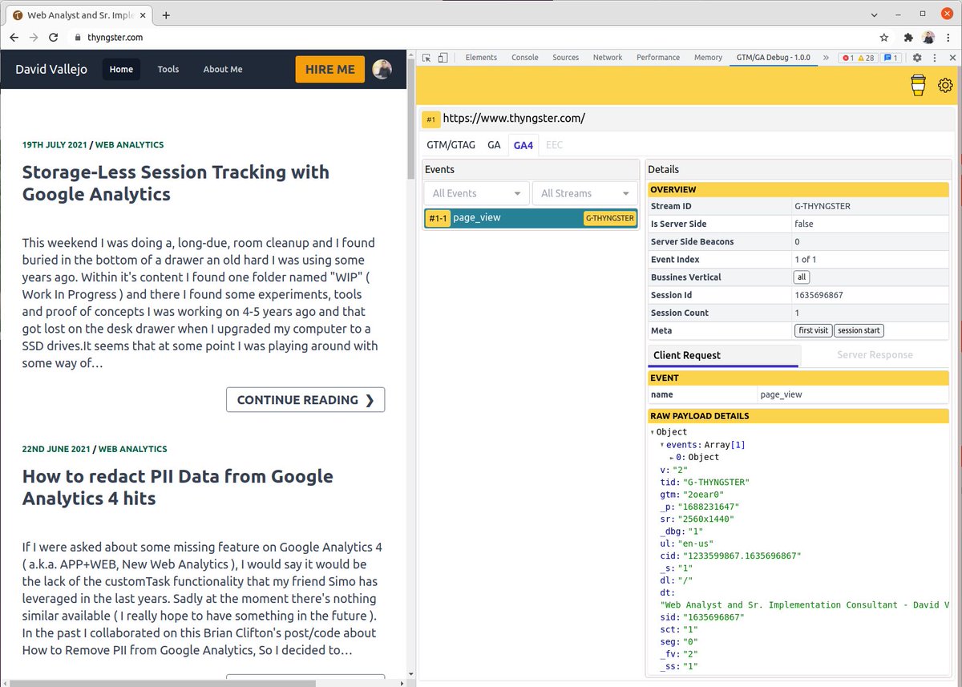Click the error and warning counter
962x687 pixels.
858,58
